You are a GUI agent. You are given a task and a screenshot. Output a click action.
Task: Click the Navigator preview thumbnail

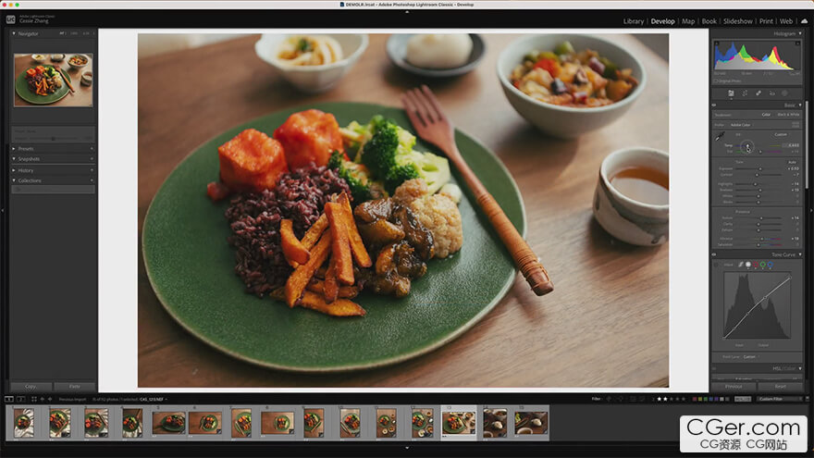pos(53,80)
